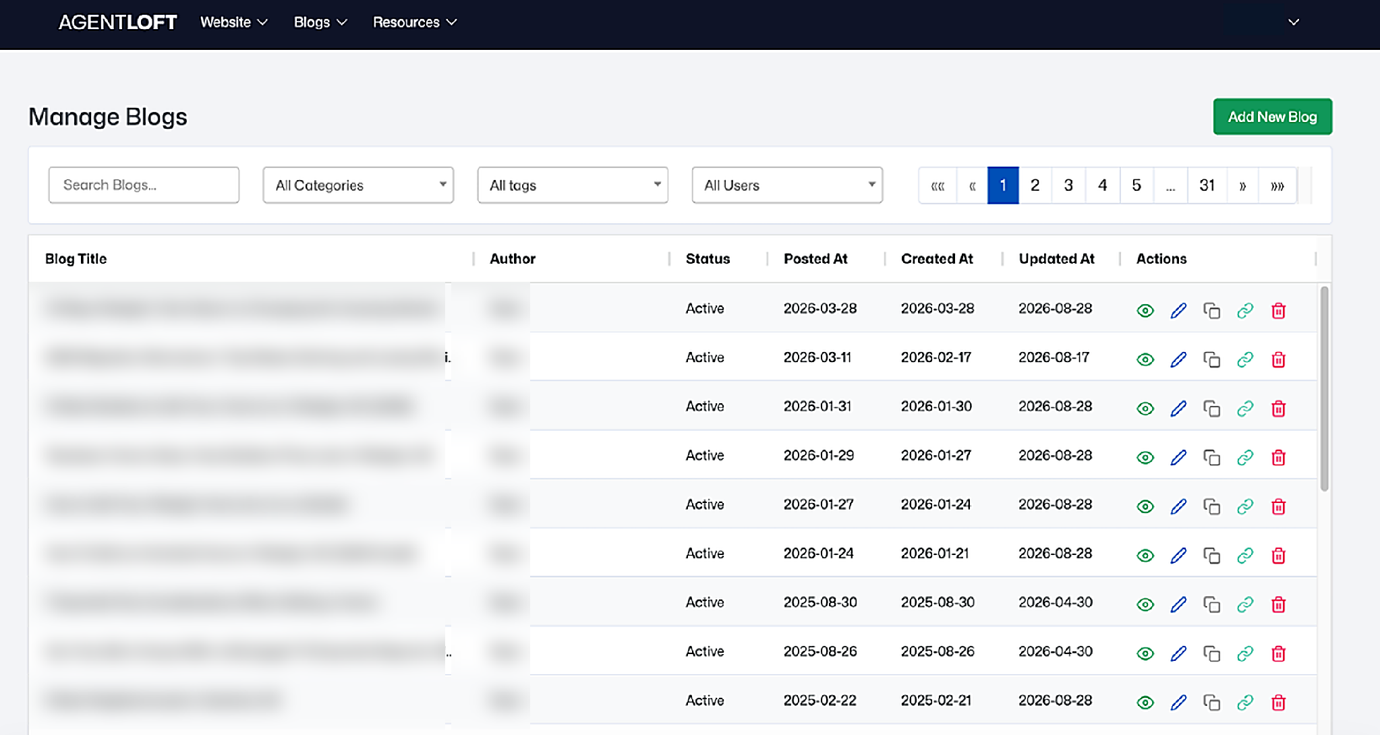1380x735 pixels.
Task: View the blog posted at 2026-01-31
Action: tap(1145, 409)
